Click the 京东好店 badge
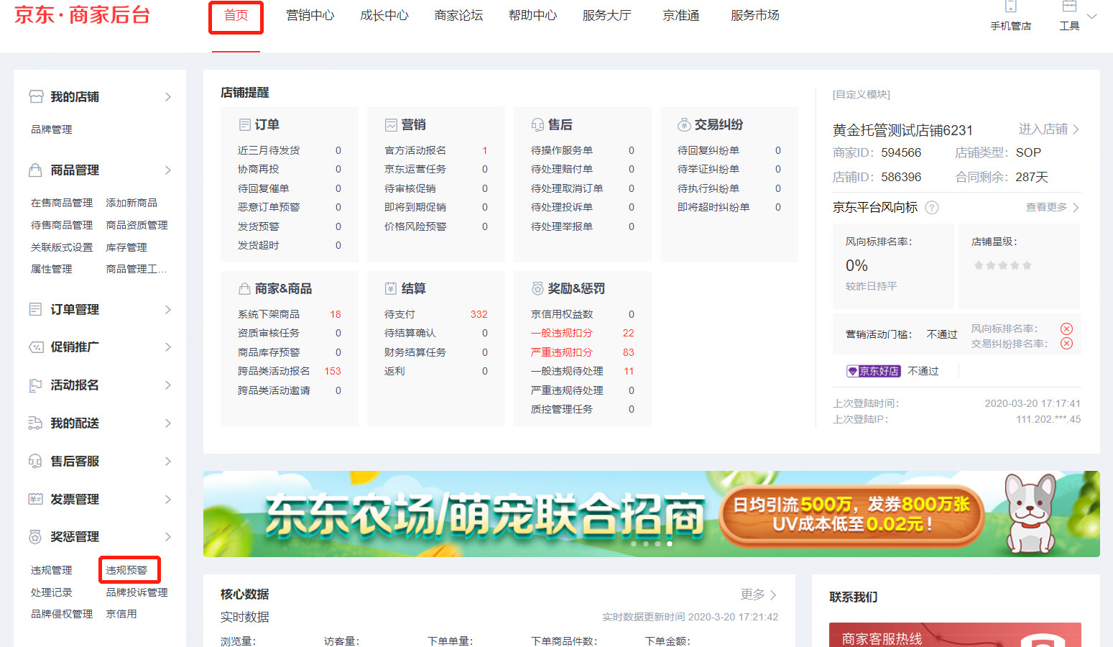 pos(874,371)
